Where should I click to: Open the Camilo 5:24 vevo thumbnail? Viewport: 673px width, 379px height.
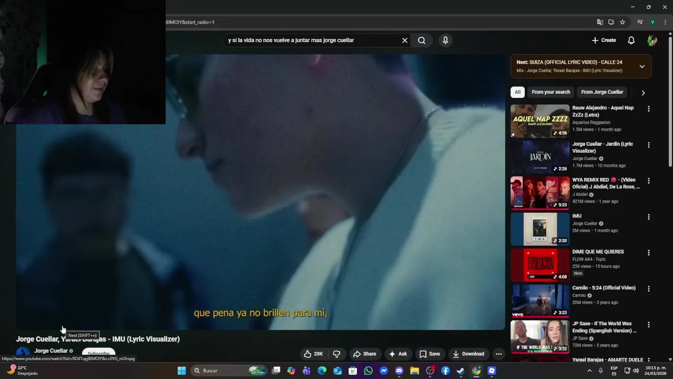pos(540,301)
